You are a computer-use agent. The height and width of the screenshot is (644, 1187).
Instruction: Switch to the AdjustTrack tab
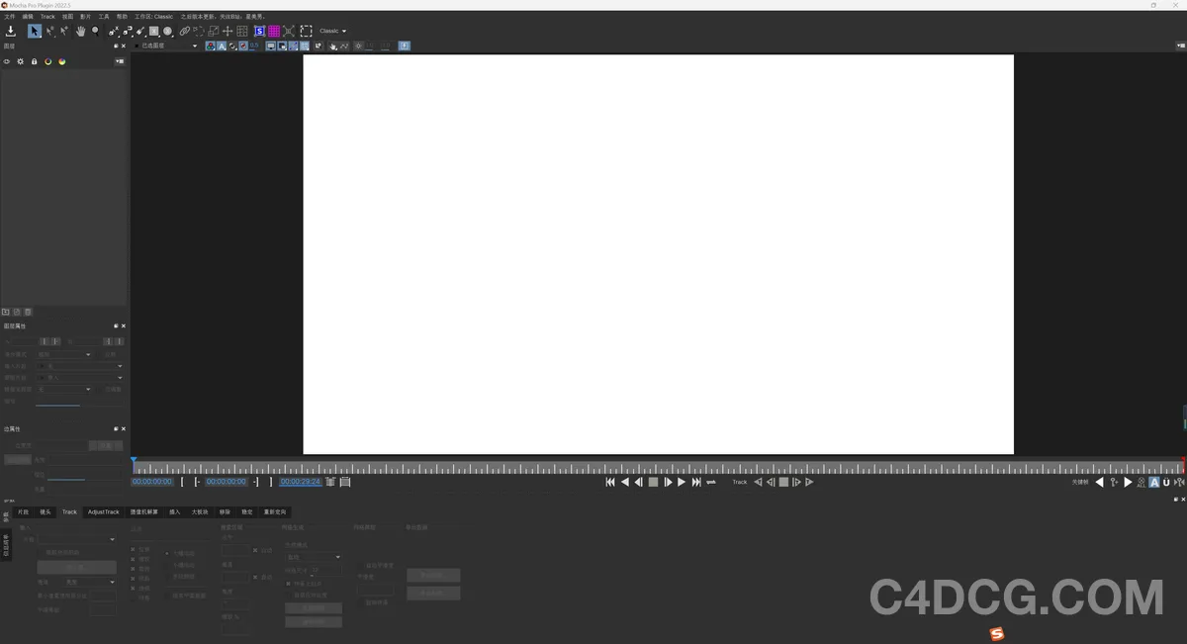point(103,511)
